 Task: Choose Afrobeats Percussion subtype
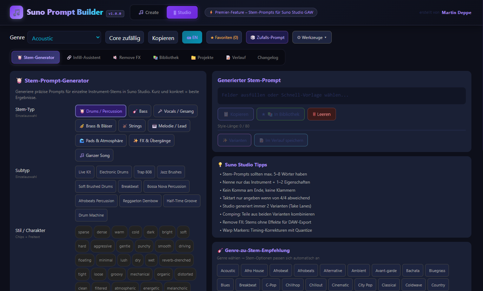coord(96,201)
